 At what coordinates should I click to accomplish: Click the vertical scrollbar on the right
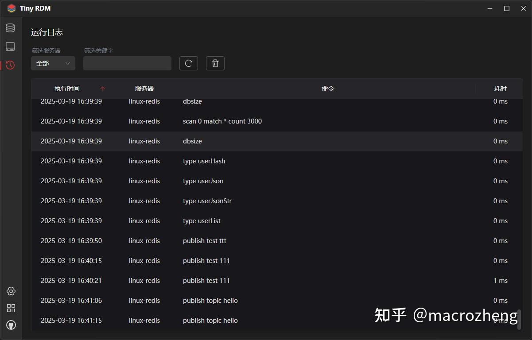point(520,310)
